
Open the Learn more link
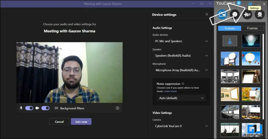tap(170, 91)
